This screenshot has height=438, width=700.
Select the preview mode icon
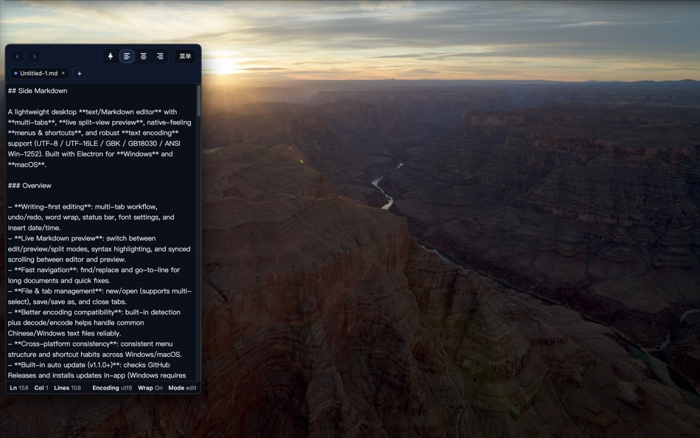point(160,56)
